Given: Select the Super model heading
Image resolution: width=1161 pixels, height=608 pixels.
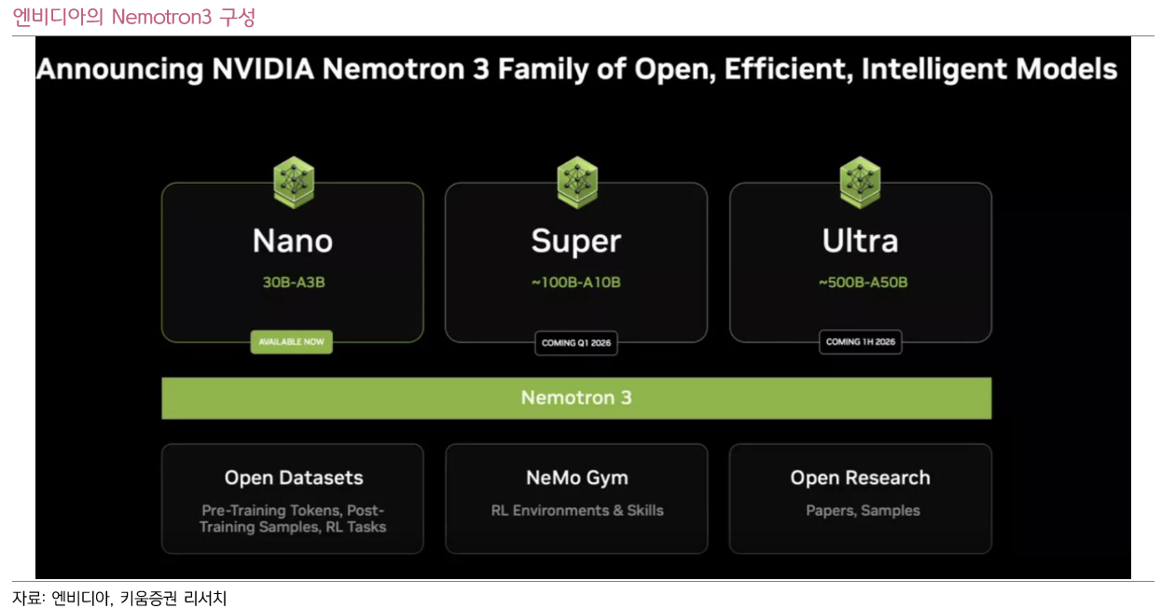Looking at the screenshot, I should (x=576, y=242).
